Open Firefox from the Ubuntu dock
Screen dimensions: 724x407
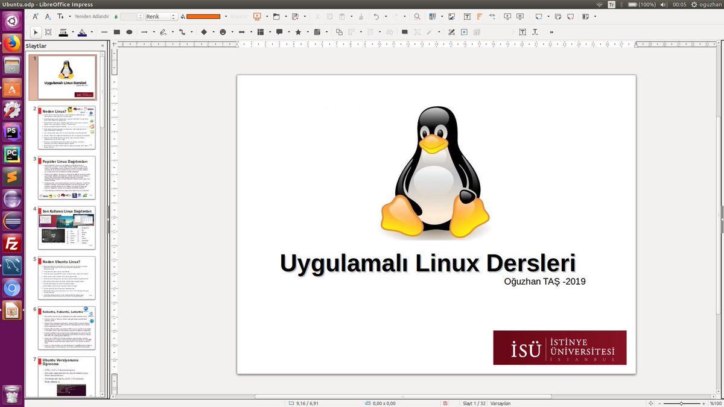(x=11, y=44)
